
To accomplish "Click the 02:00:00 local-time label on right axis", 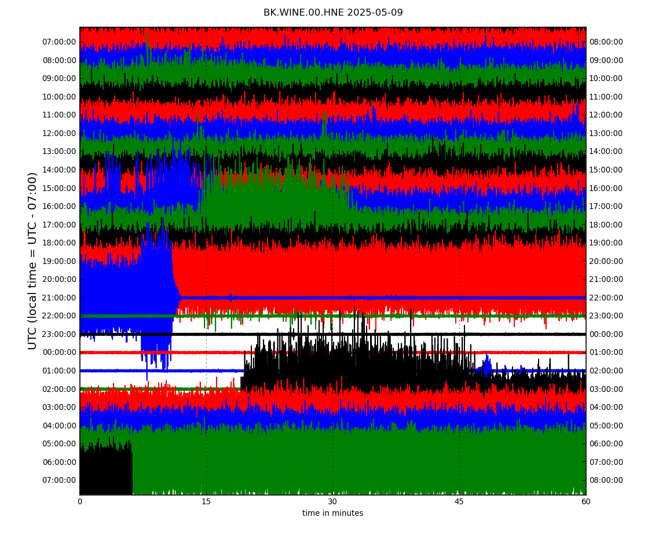I will (x=606, y=371).
